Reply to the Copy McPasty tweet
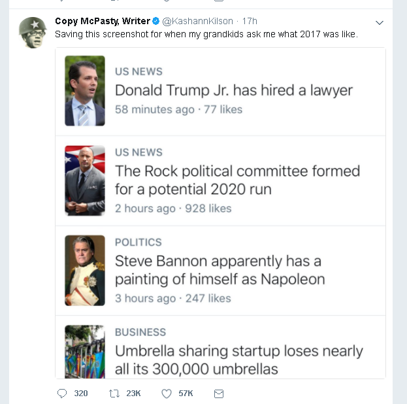The image size is (407, 404). 63,394
